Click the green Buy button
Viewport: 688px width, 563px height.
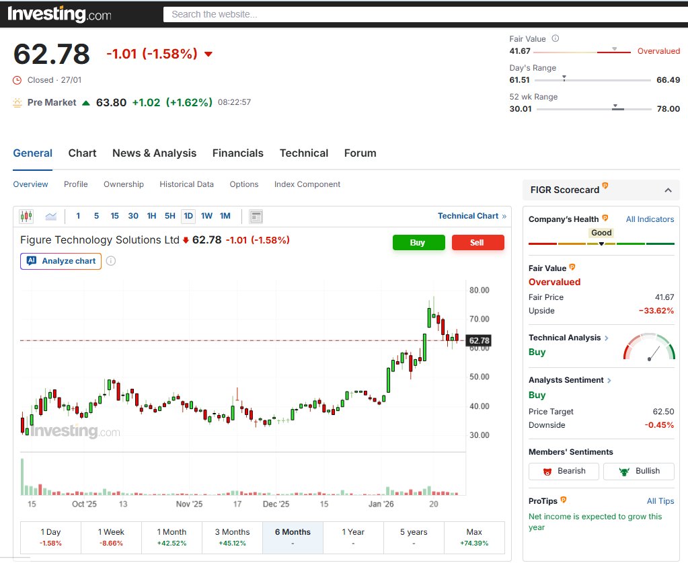pos(418,243)
